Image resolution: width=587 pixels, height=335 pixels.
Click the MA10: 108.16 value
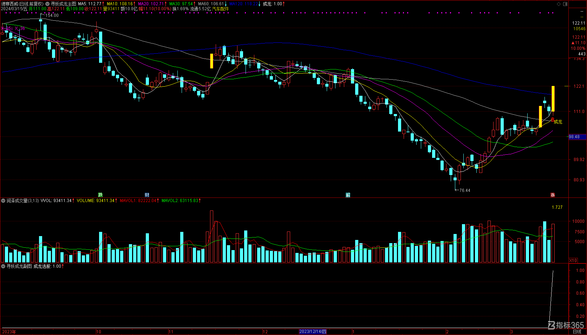tap(120, 4)
